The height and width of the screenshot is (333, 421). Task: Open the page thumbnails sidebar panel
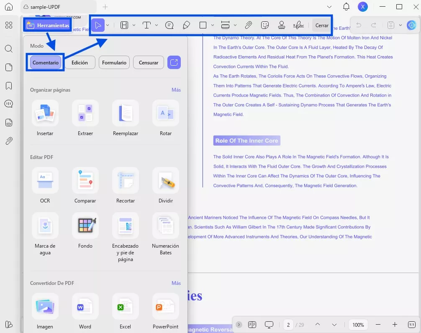click(x=9, y=67)
